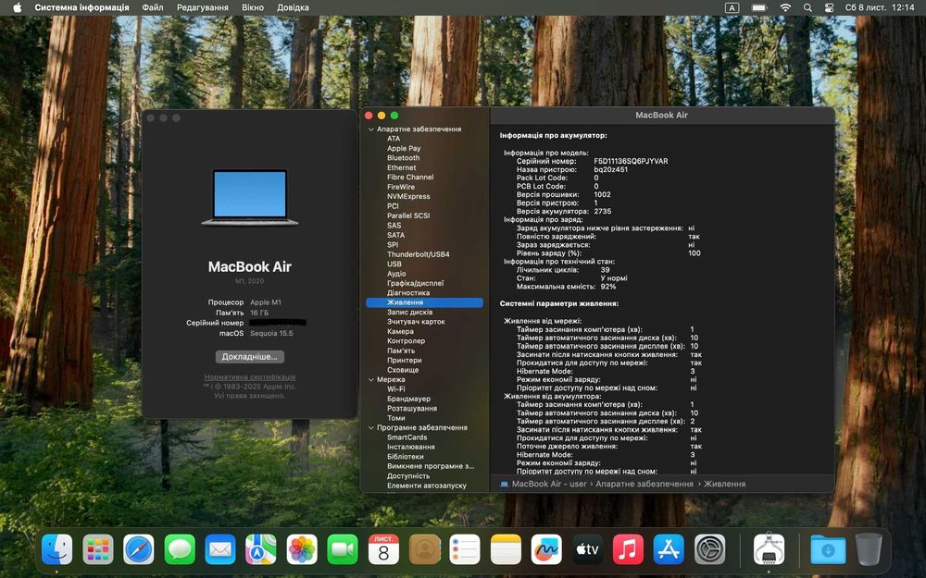Select Брандмауер in the sidebar

point(408,399)
